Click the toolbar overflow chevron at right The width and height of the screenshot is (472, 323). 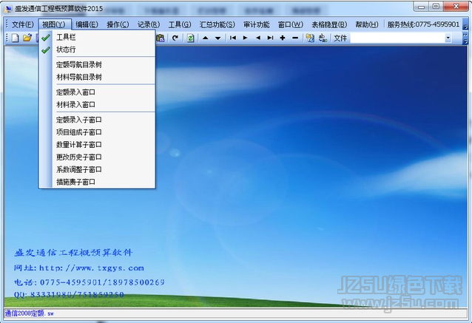tap(465, 38)
